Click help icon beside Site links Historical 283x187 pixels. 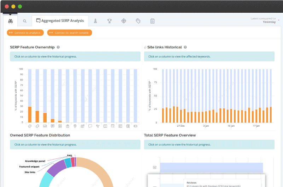[185, 47]
